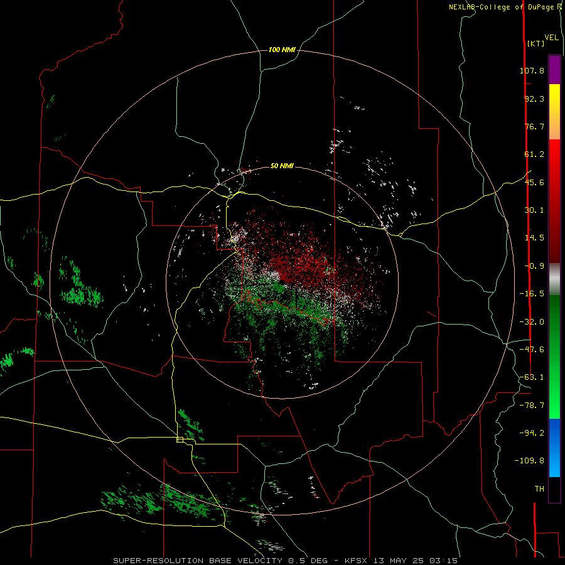This screenshot has width=565, height=565.
Task: Select the -47.6 legend value
Action: point(532,350)
